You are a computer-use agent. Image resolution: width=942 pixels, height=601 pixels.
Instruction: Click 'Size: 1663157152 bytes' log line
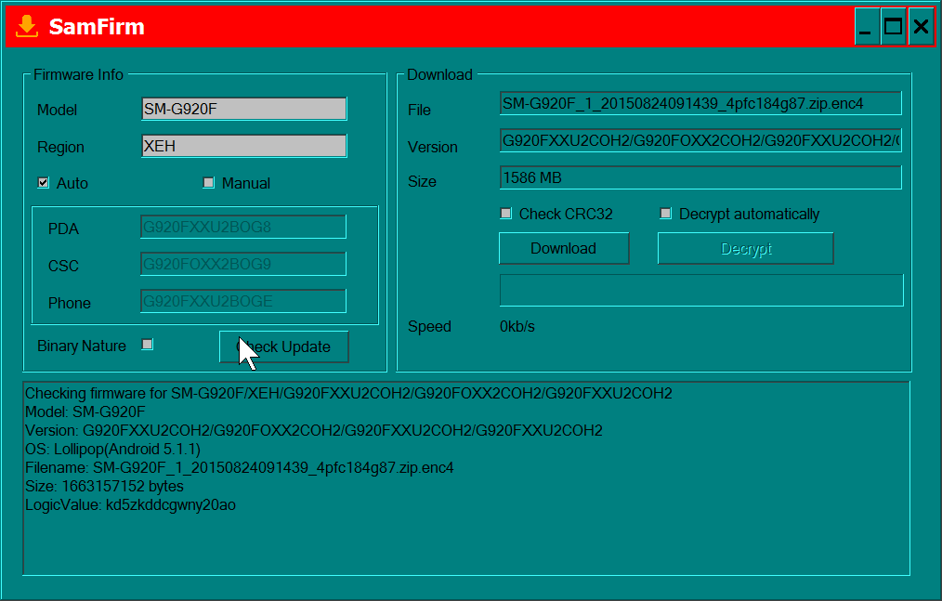(x=105, y=487)
